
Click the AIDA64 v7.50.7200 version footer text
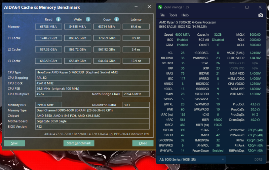[x=97, y=134]
